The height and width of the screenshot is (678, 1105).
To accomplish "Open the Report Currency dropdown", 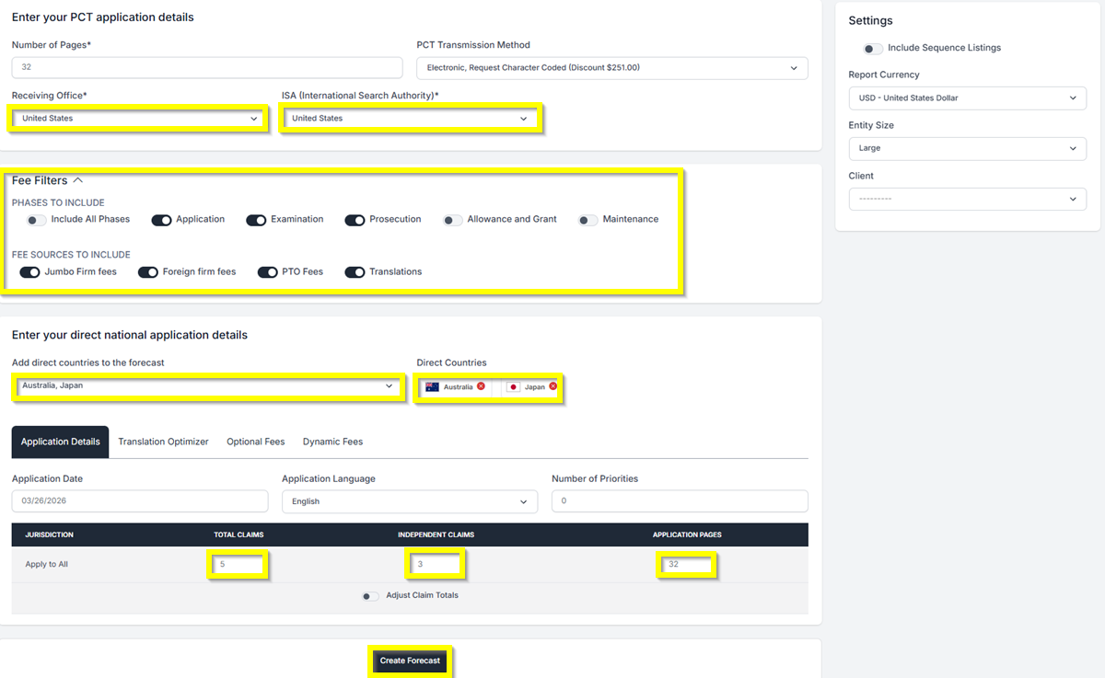I will pyautogui.click(x=967, y=98).
